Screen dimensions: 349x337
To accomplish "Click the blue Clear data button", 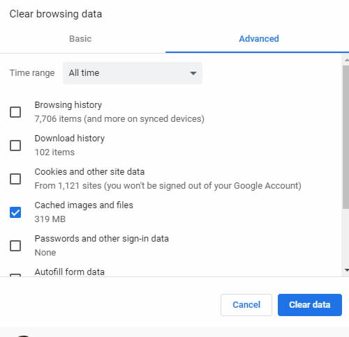I will (x=310, y=305).
